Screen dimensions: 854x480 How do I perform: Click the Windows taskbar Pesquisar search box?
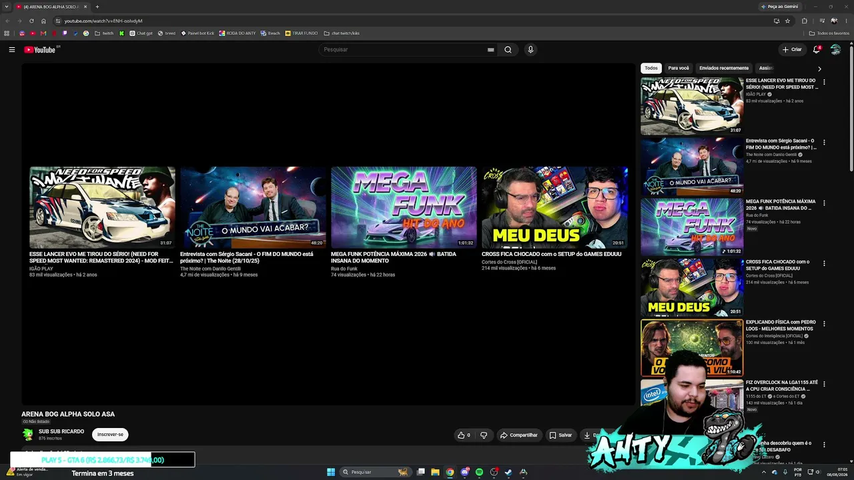[375, 472]
